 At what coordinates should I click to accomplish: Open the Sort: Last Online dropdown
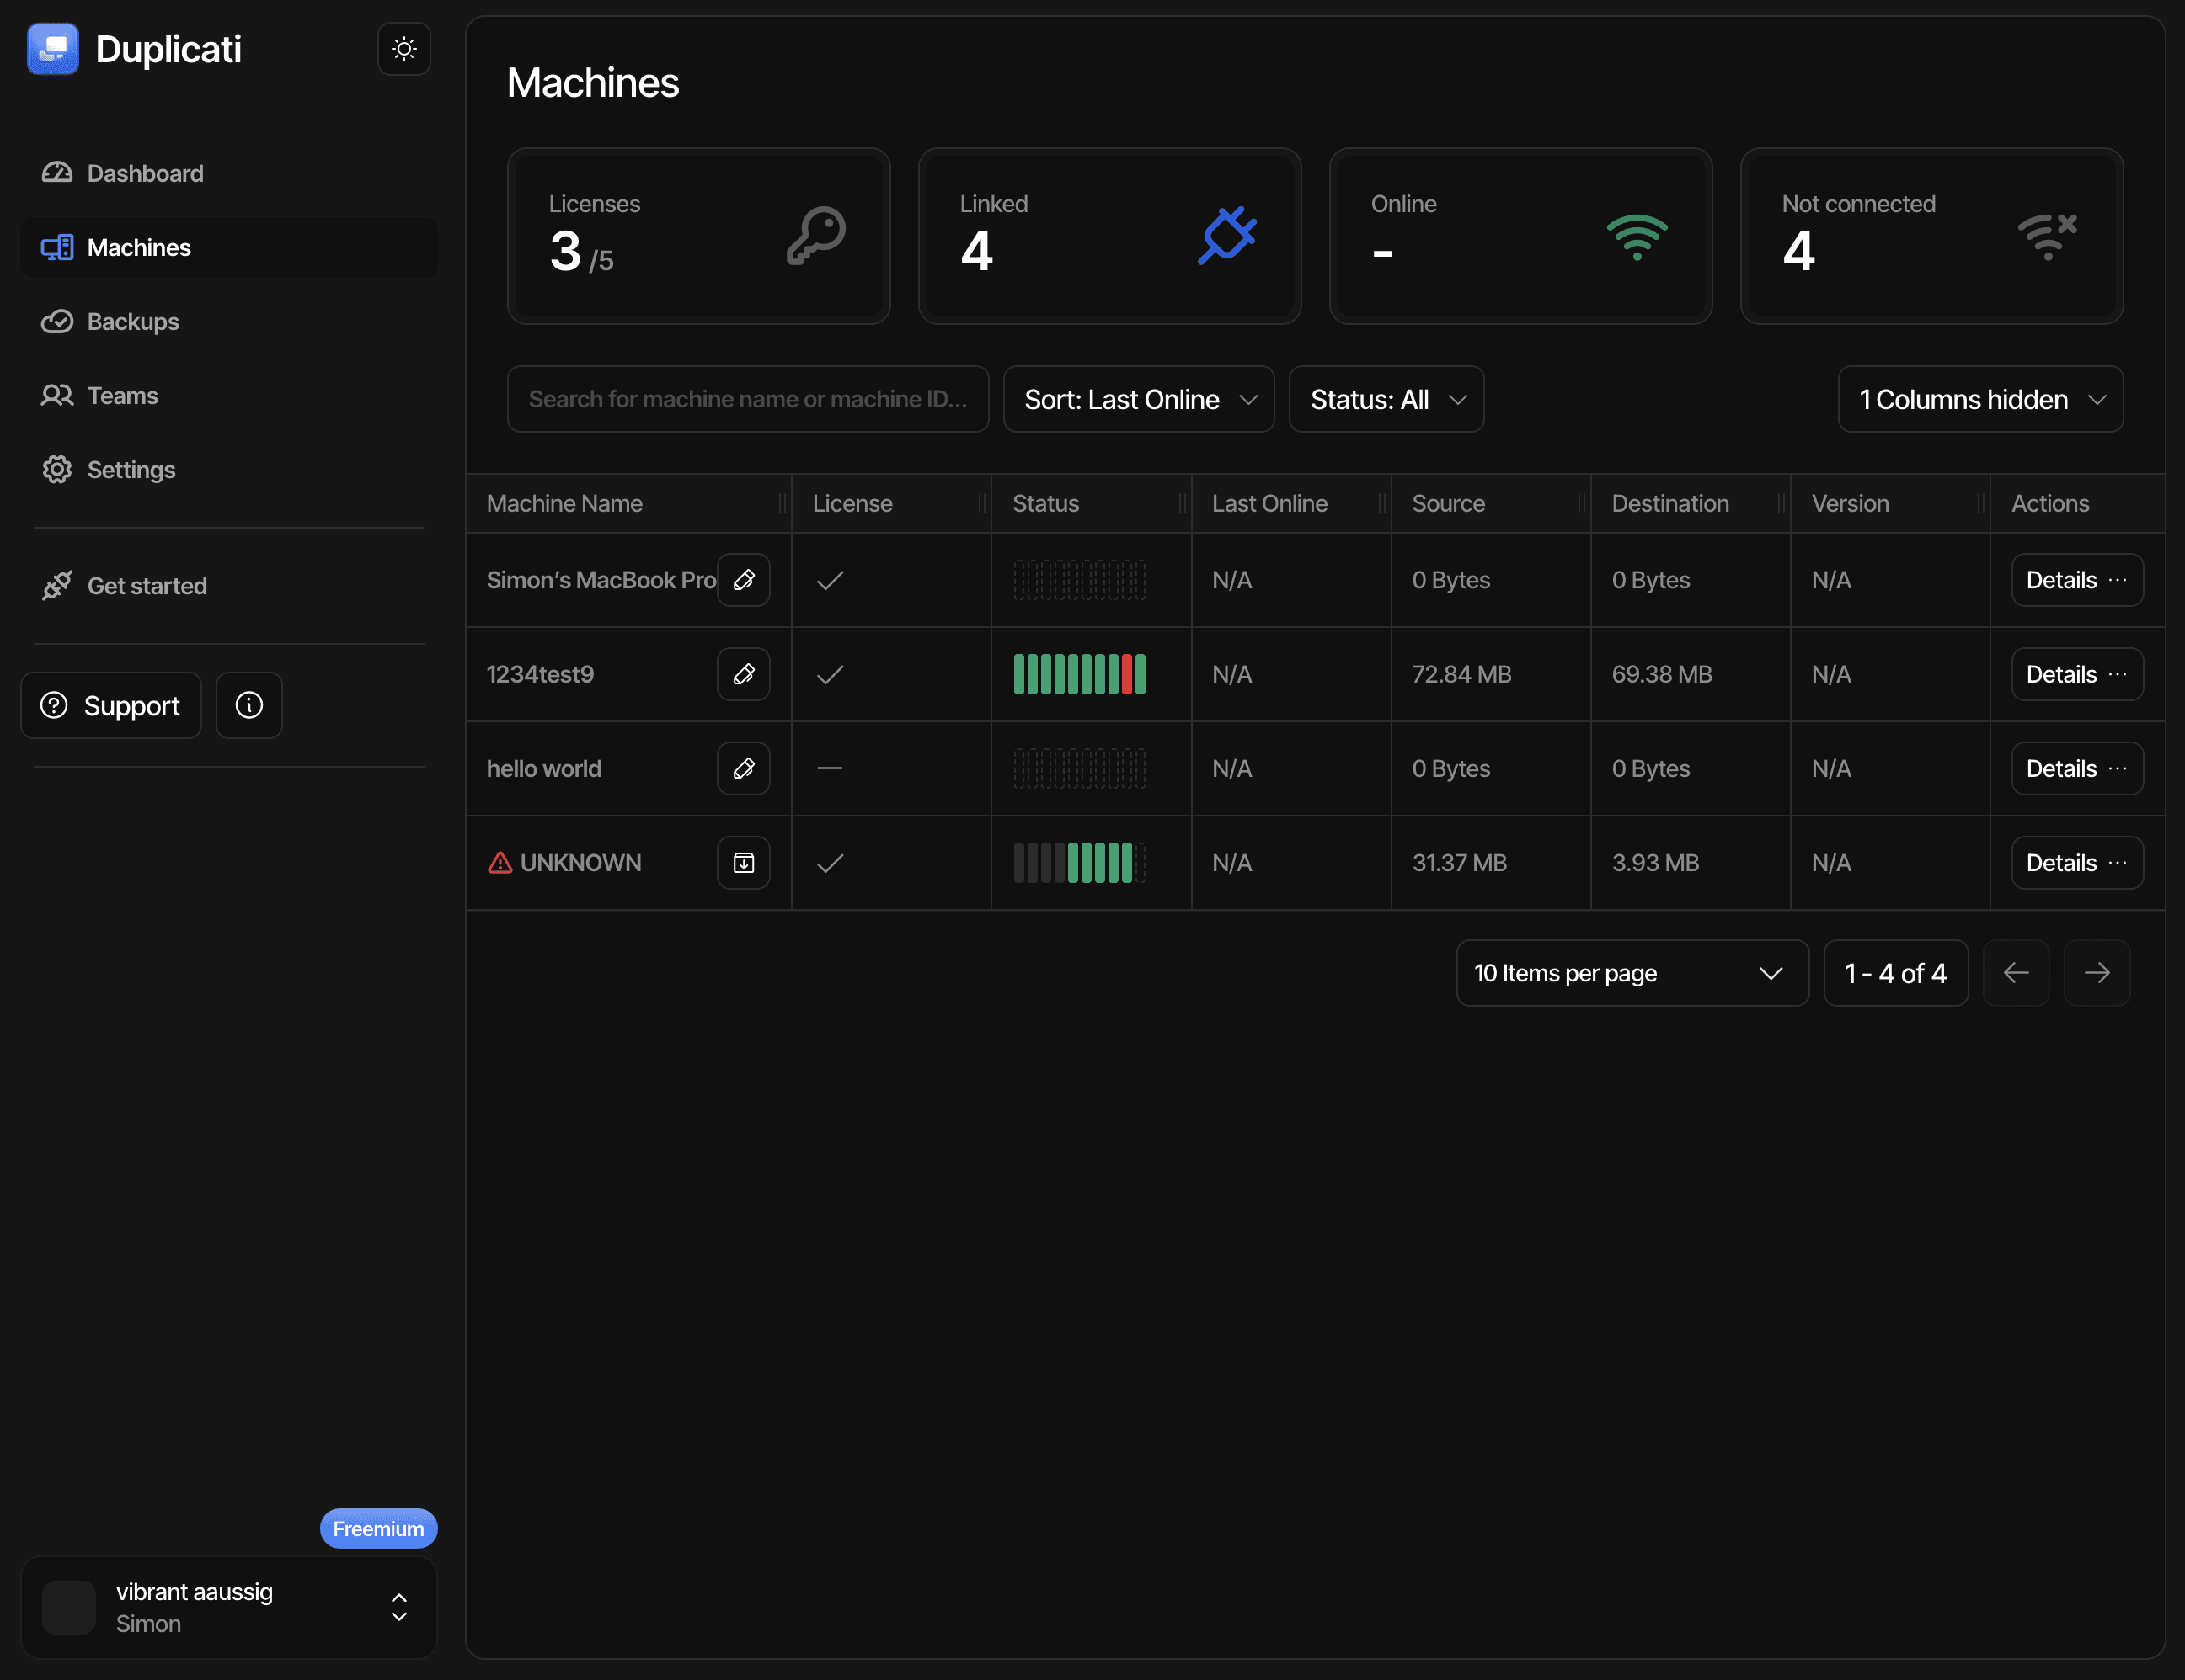[1139, 400]
